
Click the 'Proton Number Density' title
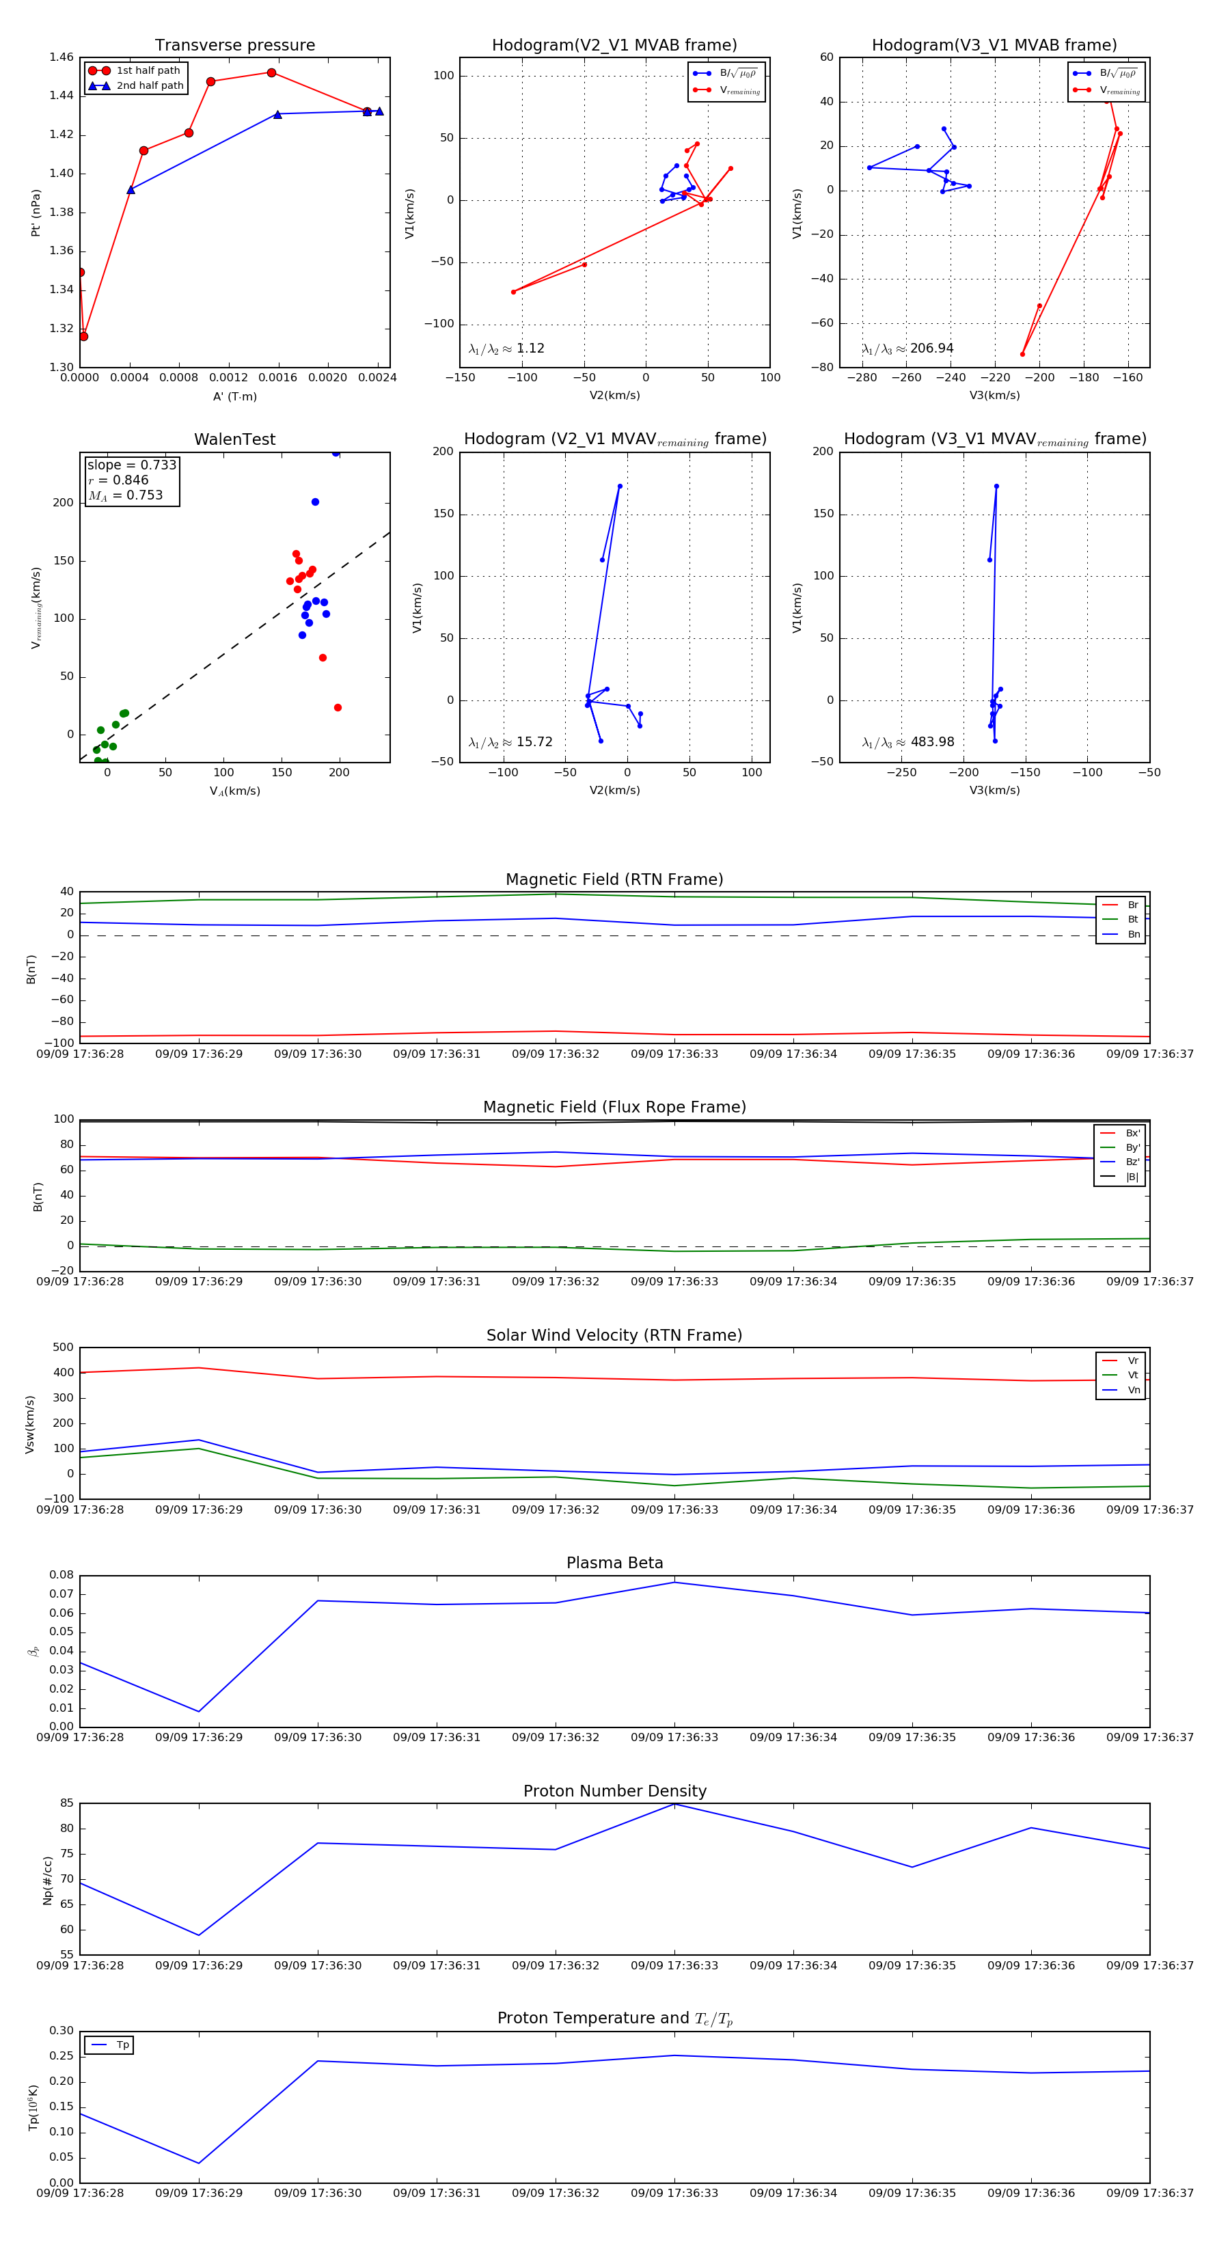click(614, 1791)
